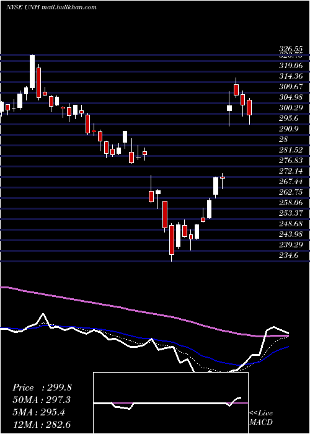The width and height of the screenshot is (310, 434).
Task: Click the 258.06 price axis label
Action: click(291, 202)
